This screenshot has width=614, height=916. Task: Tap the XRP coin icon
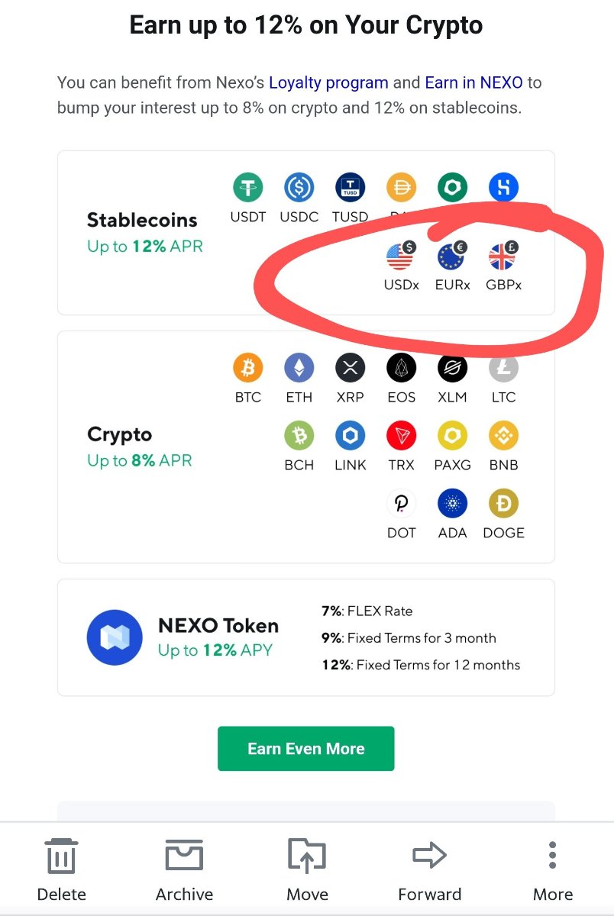click(x=350, y=368)
